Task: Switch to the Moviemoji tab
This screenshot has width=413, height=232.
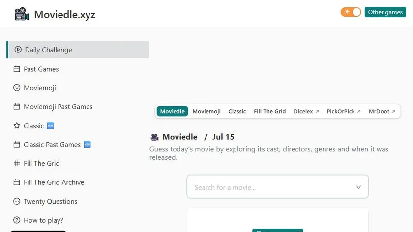Action: tap(206, 111)
